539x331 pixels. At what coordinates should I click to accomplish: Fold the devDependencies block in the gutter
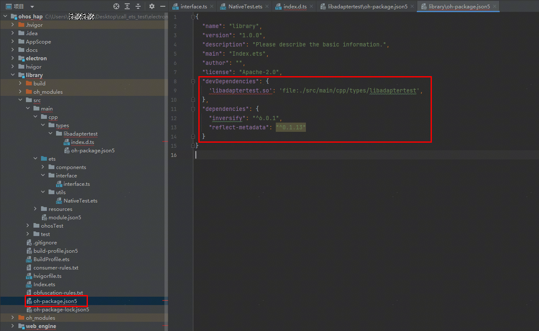[x=193, y=81]
